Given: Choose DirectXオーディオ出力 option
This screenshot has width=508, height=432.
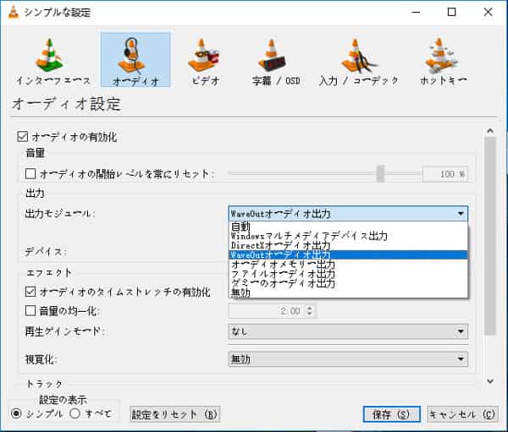Looking at the screenshot, I should pyautogui.click(x=348, y=245).
